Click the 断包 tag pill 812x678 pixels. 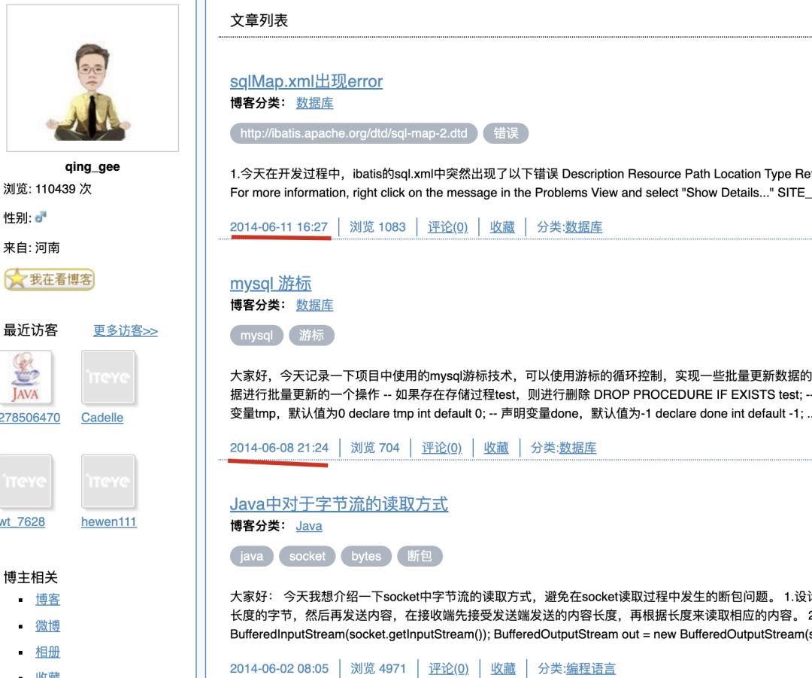pyautogui.click(x=420, y=556)
